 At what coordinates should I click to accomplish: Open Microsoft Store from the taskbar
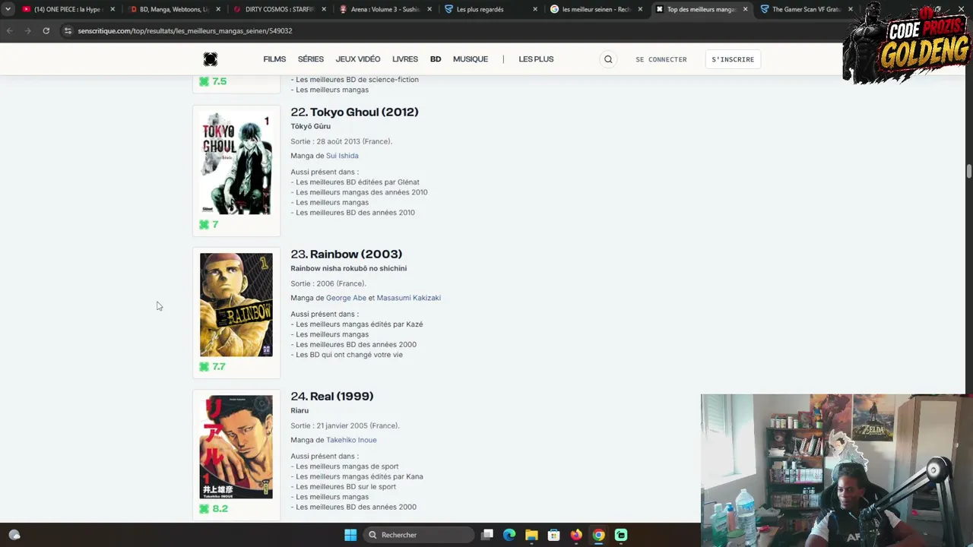(554, 535)
